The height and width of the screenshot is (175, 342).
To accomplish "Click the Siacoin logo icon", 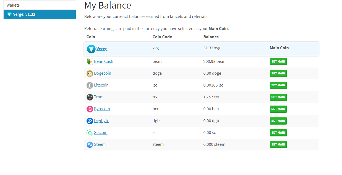I will click(90, 133).
